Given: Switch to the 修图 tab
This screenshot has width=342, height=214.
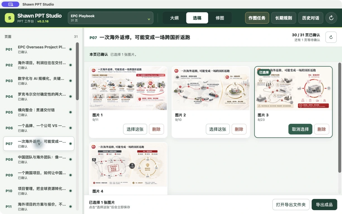Looking at the screenshot, I should click(220, 18).
